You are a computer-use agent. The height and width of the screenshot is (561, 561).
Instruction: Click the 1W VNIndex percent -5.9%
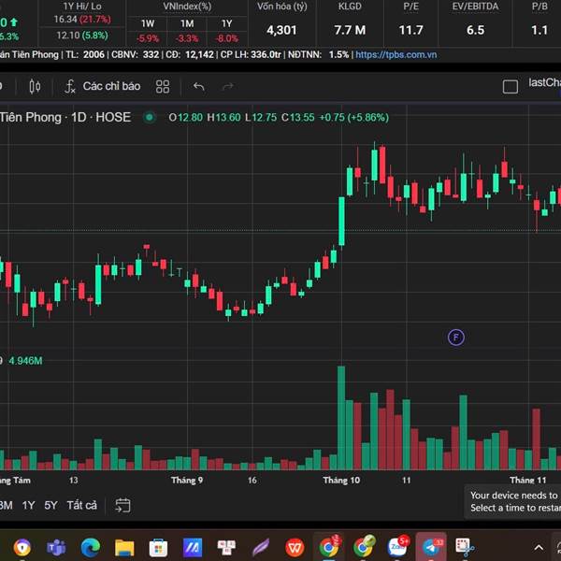pos(148,38)
